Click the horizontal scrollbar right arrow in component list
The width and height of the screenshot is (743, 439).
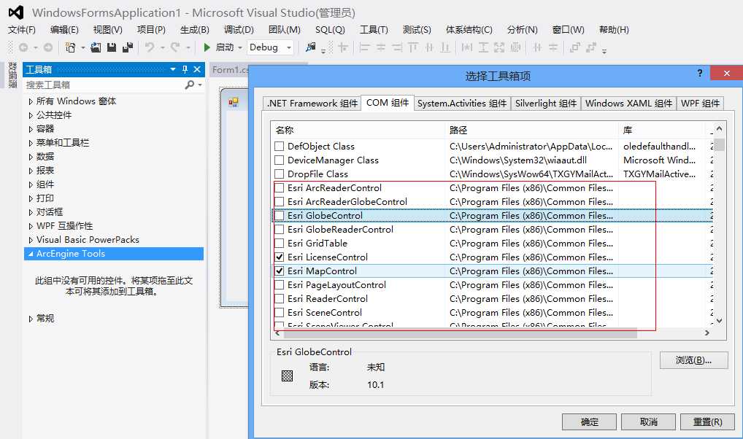pos(707,333)
